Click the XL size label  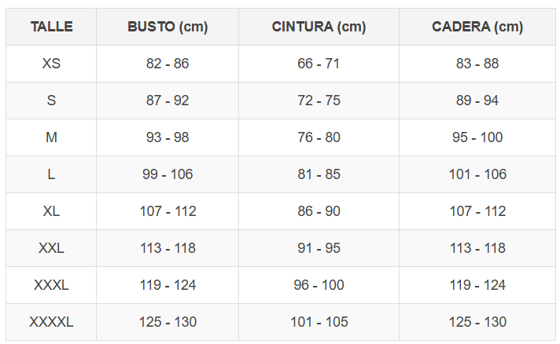[51, 211]
